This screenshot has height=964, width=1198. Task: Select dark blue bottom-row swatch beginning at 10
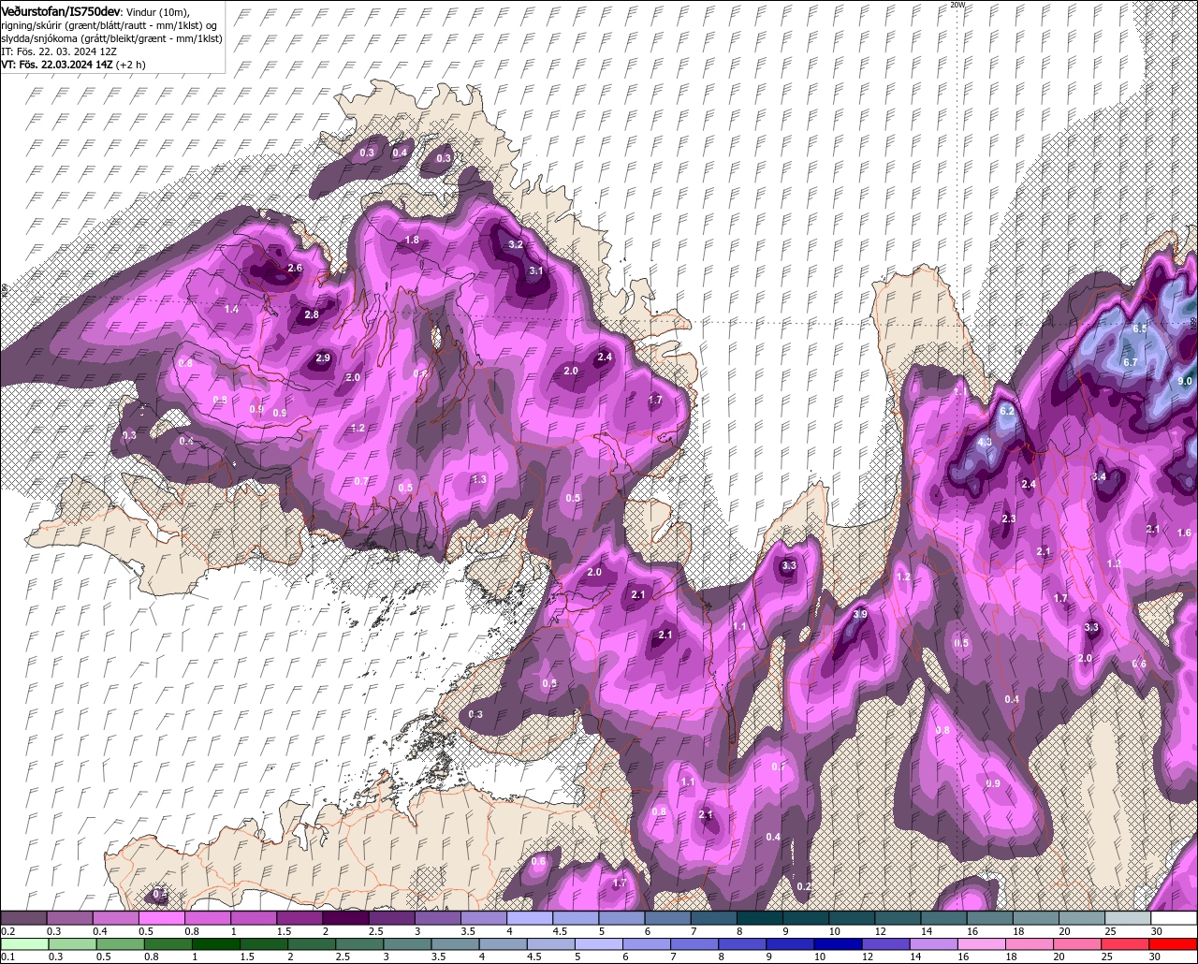click(x=839, y=943)
